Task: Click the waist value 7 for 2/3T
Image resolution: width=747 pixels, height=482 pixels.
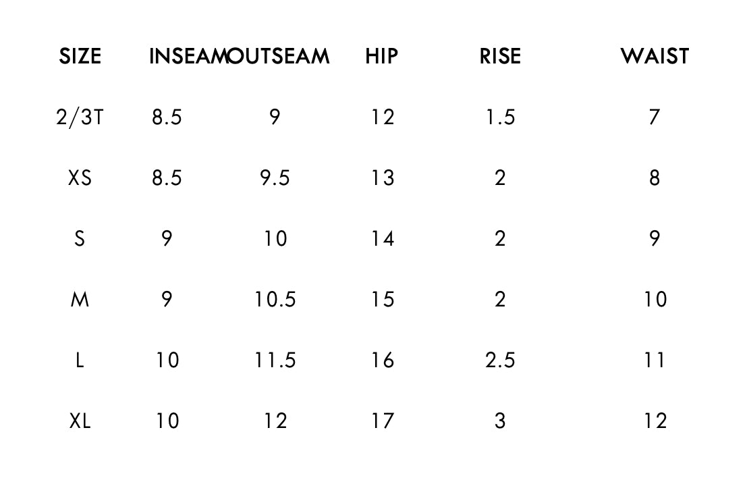Action: pos(654,117)
